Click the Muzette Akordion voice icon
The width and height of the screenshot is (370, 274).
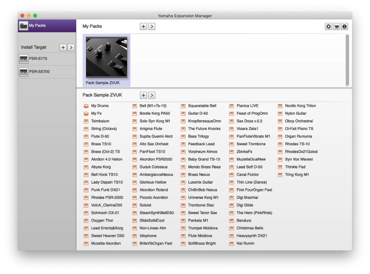[x=86, y=243]
